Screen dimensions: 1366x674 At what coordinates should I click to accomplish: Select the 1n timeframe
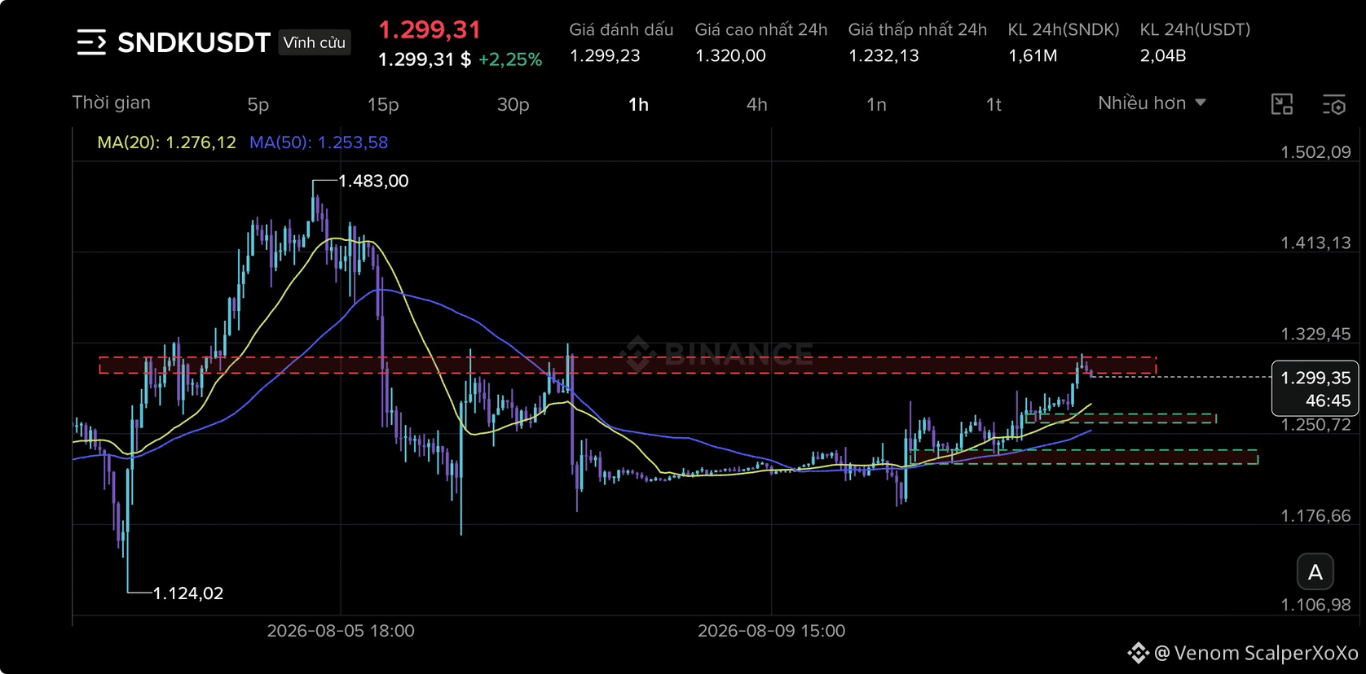pyautogui.click(x=876, y=104)
